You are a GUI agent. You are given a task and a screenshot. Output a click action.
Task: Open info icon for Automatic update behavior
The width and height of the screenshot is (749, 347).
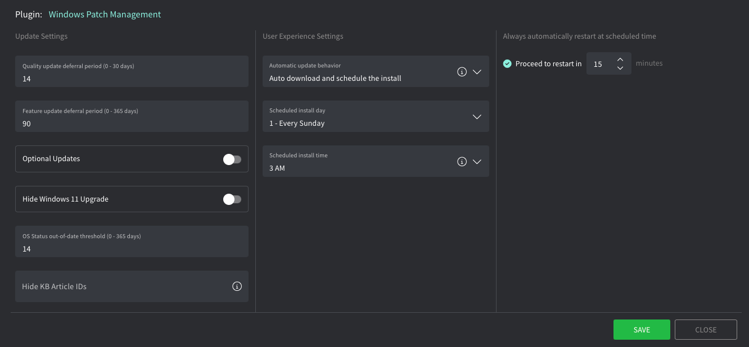462,72
